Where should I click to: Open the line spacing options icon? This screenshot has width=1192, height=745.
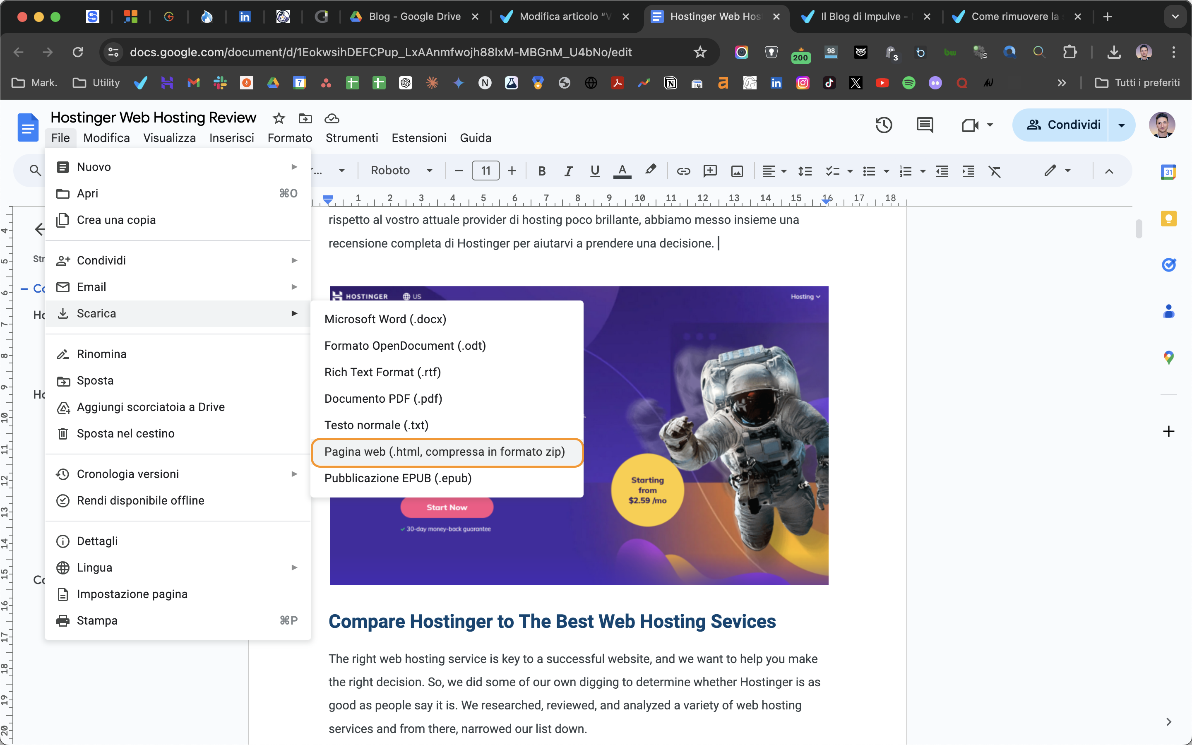(805, 171)
